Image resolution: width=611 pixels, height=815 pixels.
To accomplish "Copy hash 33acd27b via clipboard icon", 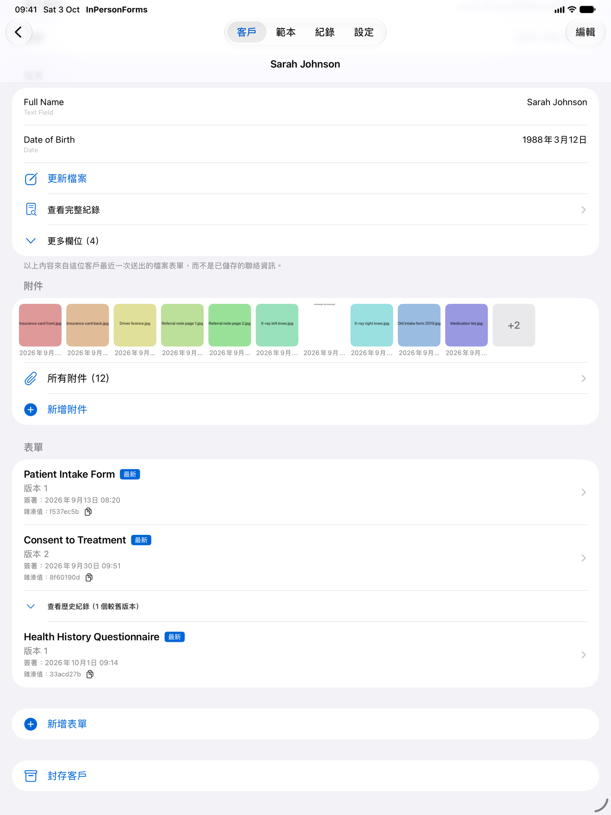I will pyautogui.click(x=90, y=674).
